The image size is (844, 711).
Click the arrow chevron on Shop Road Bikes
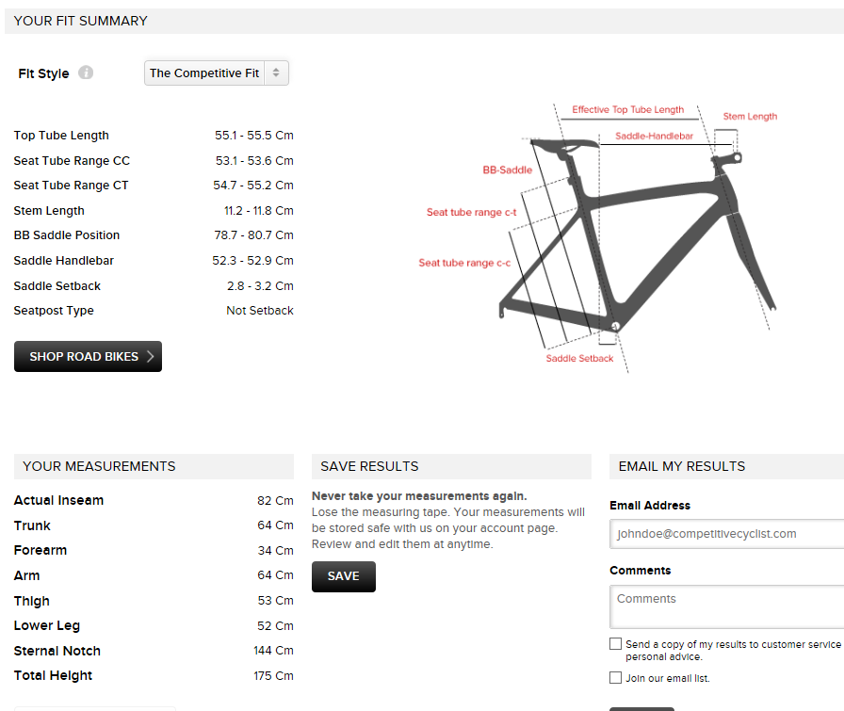click(150, 357)
